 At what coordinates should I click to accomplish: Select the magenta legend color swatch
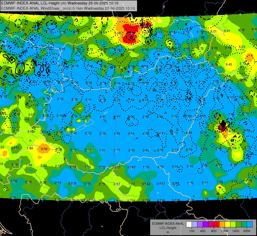[x=211, y=224]
